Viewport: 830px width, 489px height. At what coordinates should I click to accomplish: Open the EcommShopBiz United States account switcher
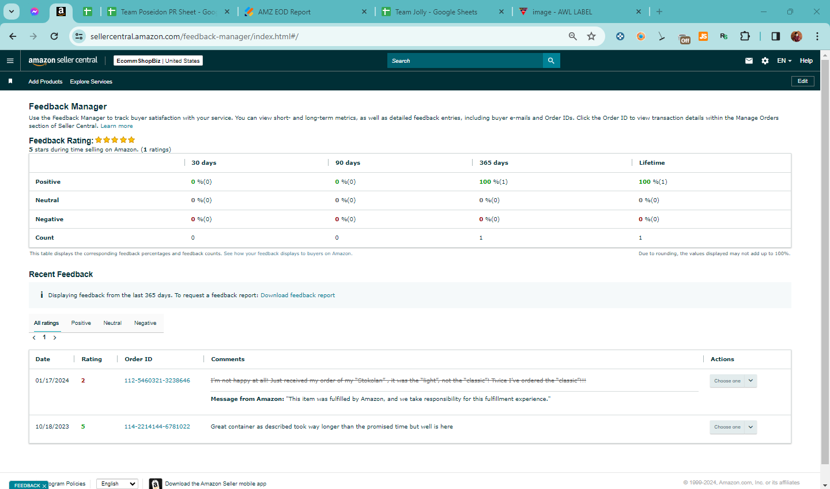click(x=158, y=60)
